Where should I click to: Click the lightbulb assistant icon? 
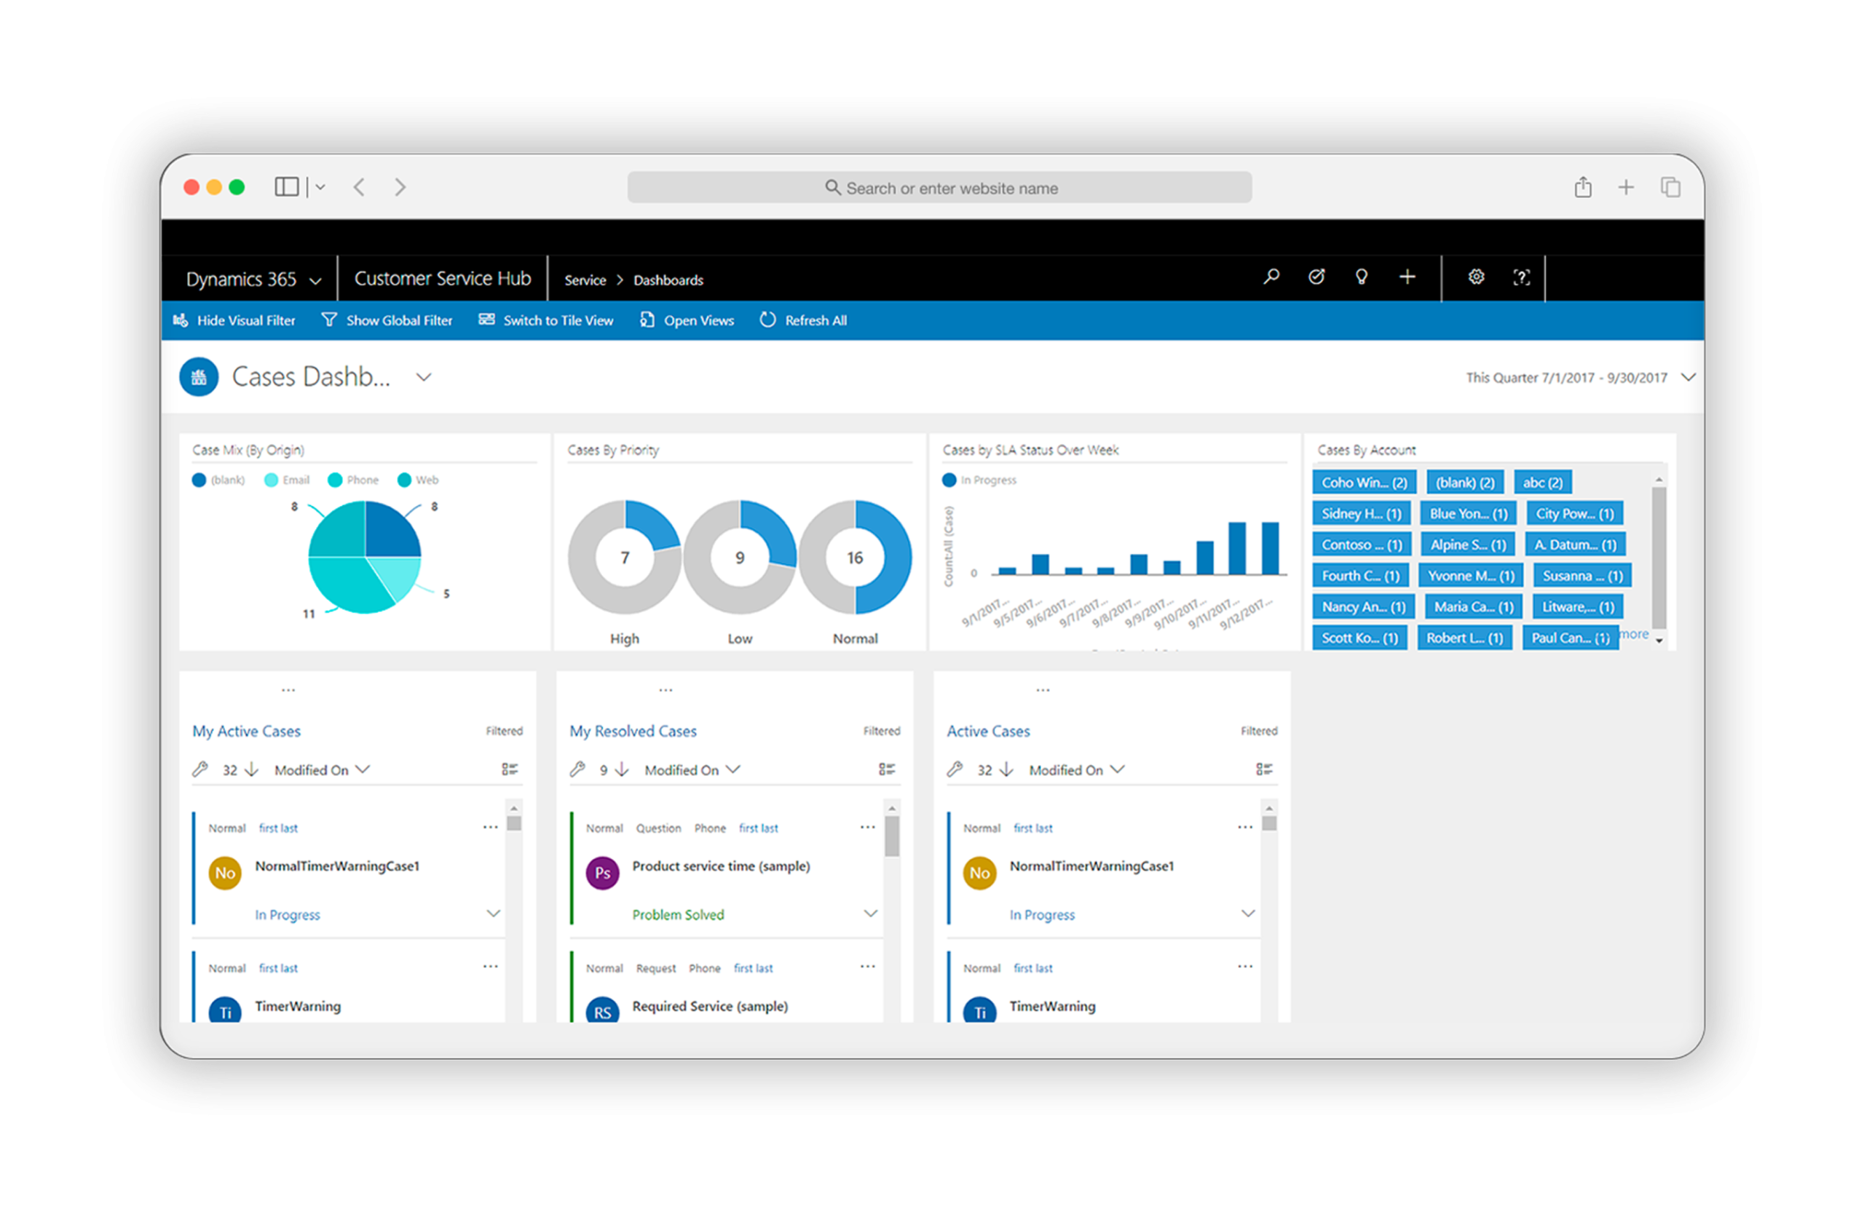coord(1361,277)
